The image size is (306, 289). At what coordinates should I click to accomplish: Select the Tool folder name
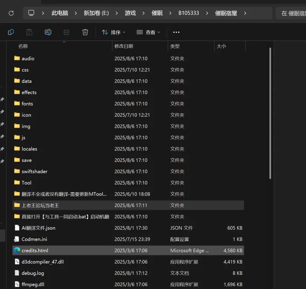[x=26, y=183]
